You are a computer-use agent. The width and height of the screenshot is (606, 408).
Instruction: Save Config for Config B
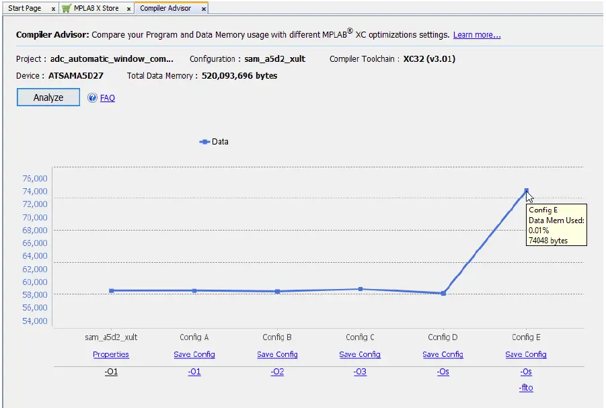[x=278, y=354]
